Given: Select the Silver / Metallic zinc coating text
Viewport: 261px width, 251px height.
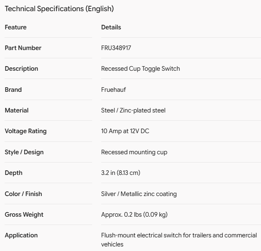Looking at the screenshot, I should 139,194.
